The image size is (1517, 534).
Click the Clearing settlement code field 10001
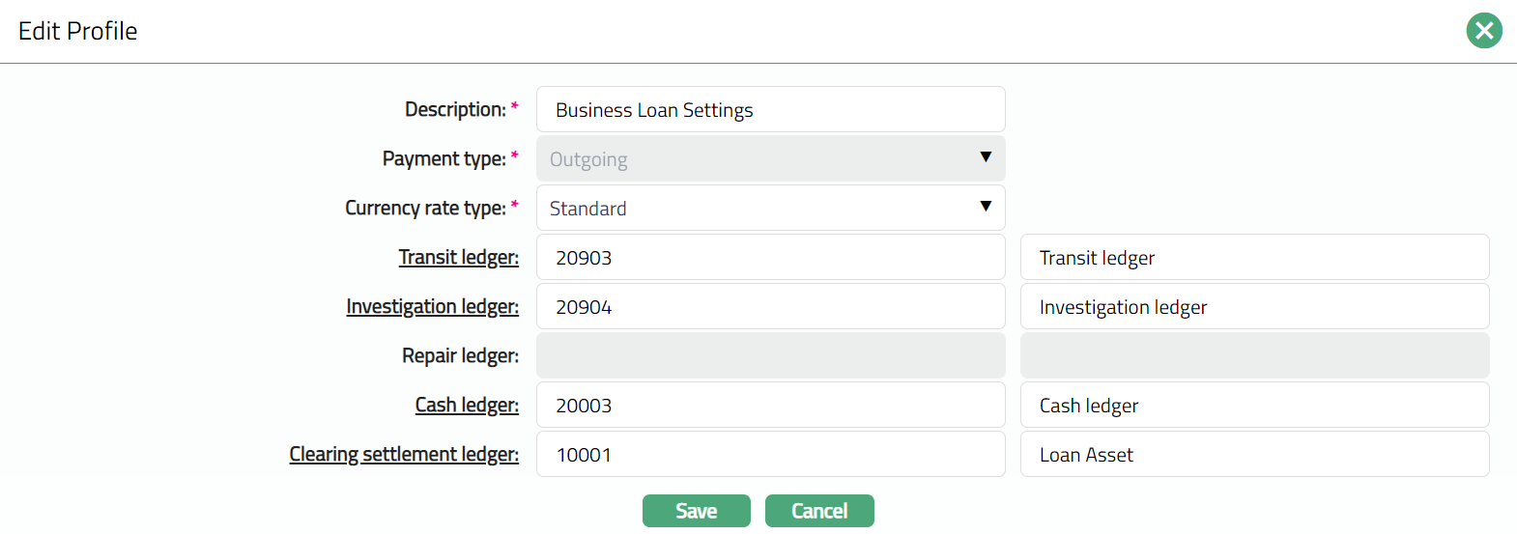(770, 454)
